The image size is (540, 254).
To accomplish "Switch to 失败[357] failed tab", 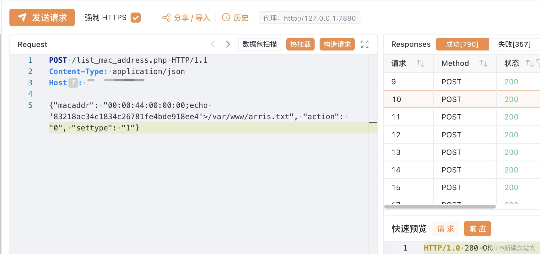I will click(514, 44).
